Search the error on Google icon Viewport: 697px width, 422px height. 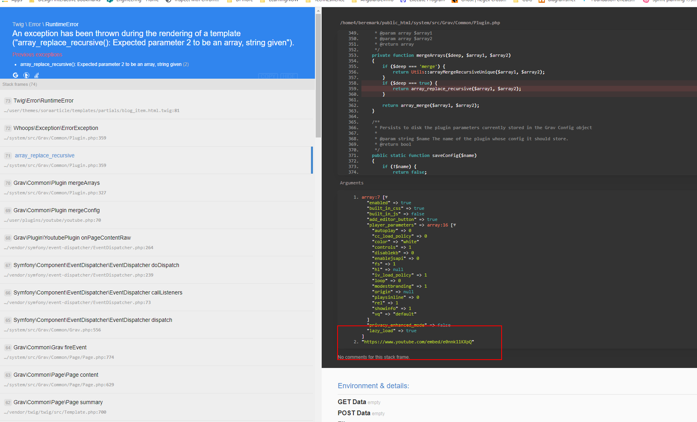click(x=15, y=75)
